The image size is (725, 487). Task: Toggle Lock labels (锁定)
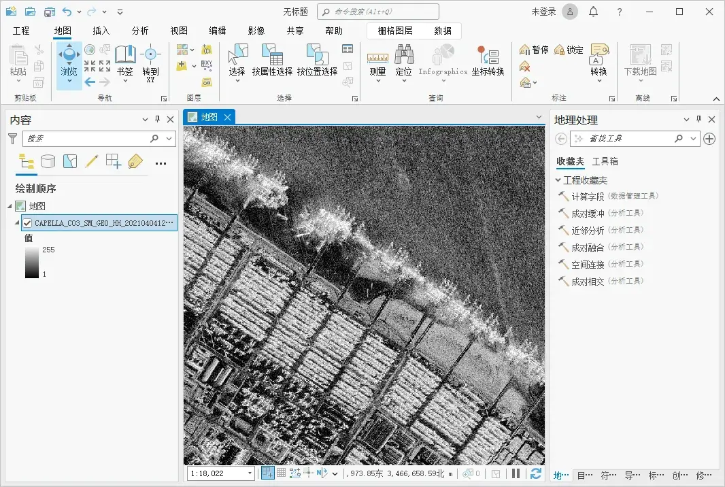pos(569,50)
